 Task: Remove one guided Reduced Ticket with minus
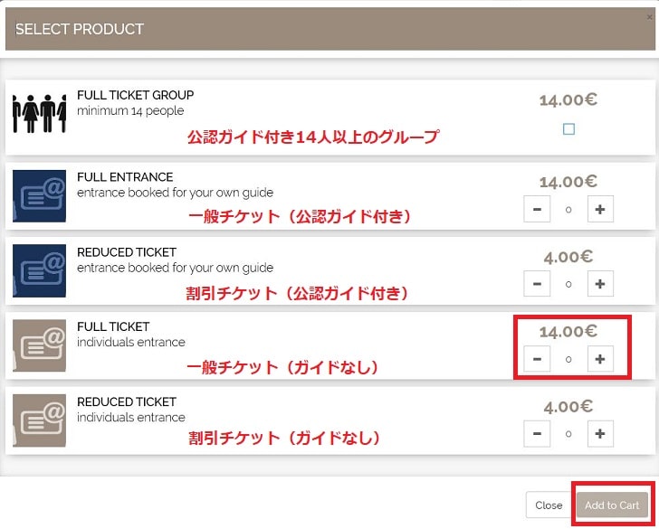(537, 284)
